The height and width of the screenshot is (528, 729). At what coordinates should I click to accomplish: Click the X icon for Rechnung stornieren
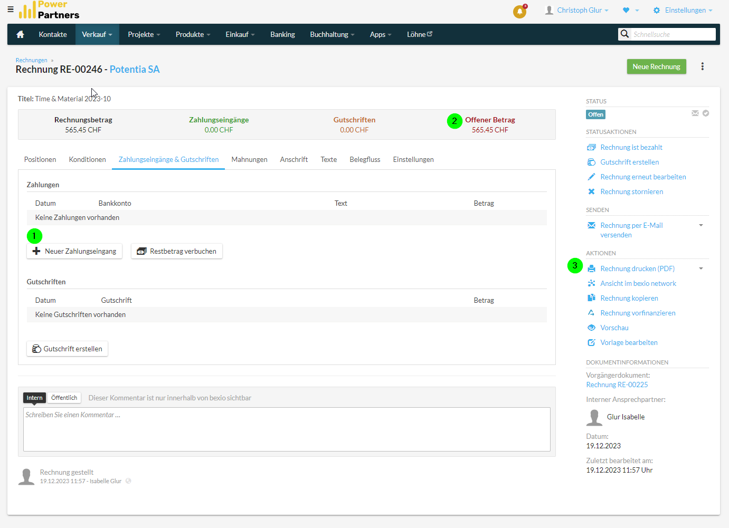592,191
